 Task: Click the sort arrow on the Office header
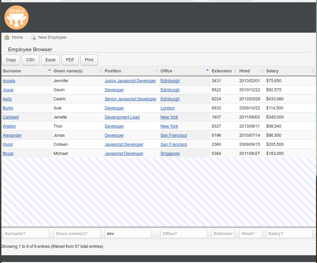208,69
